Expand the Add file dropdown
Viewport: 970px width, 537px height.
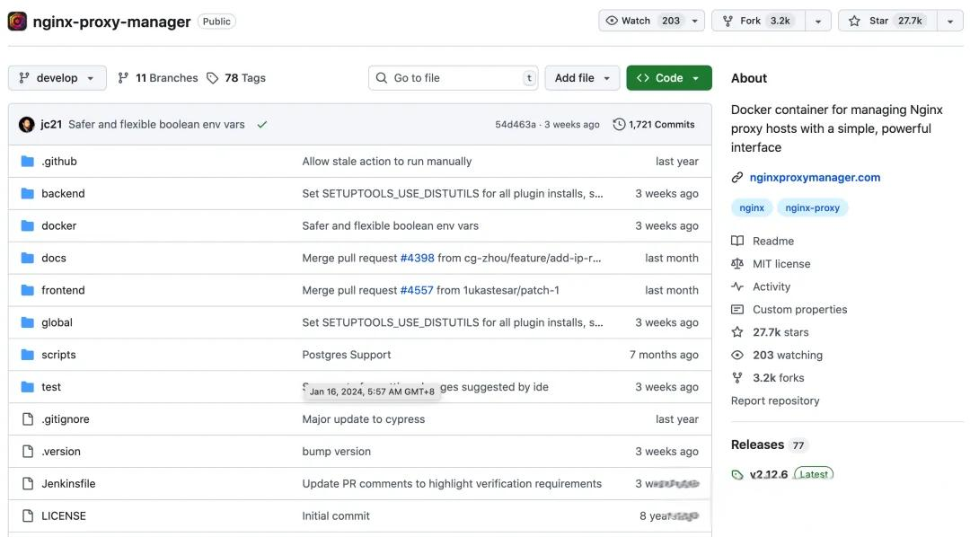(x=582, y=78)
